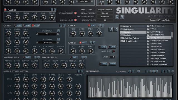Toggle the Flanger power button

5,10
